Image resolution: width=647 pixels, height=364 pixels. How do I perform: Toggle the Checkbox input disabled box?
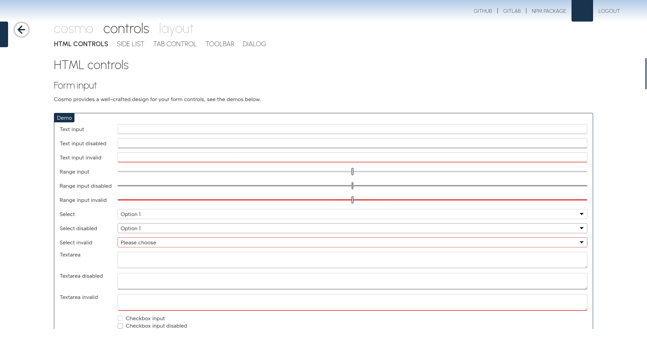pos(120,326)
